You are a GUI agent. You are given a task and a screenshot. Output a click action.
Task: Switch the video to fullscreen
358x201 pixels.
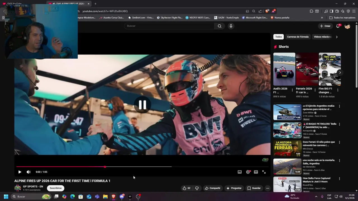pyautogui.click(x=264, y=172)
